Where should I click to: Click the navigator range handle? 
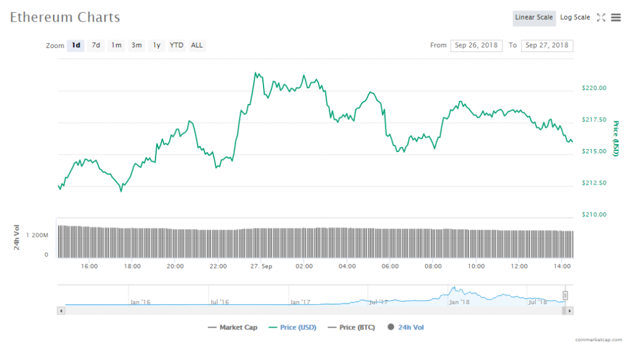(x=565, y=296)
